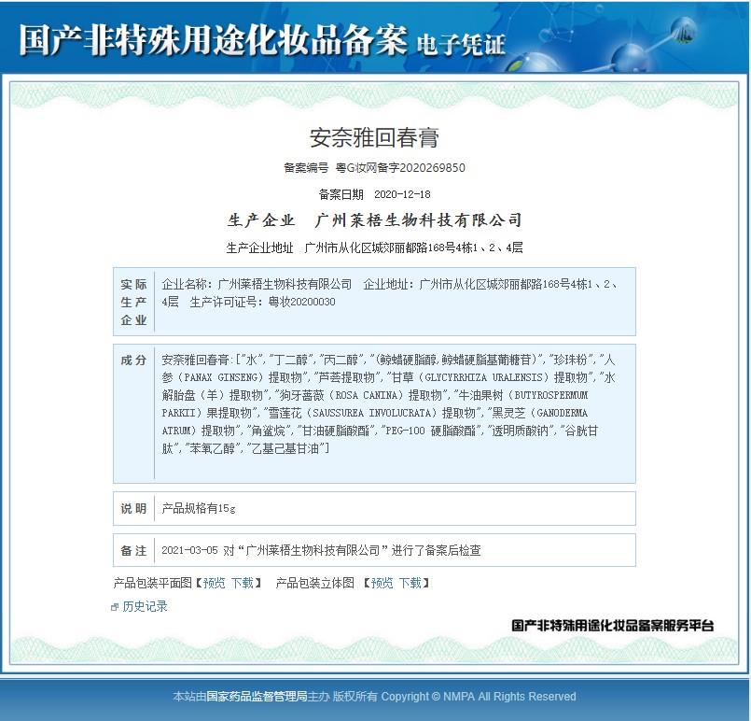This screenshot has height=721, width=751.
Task: Click the 成分 ingredients row label
Action: [133, 360]
